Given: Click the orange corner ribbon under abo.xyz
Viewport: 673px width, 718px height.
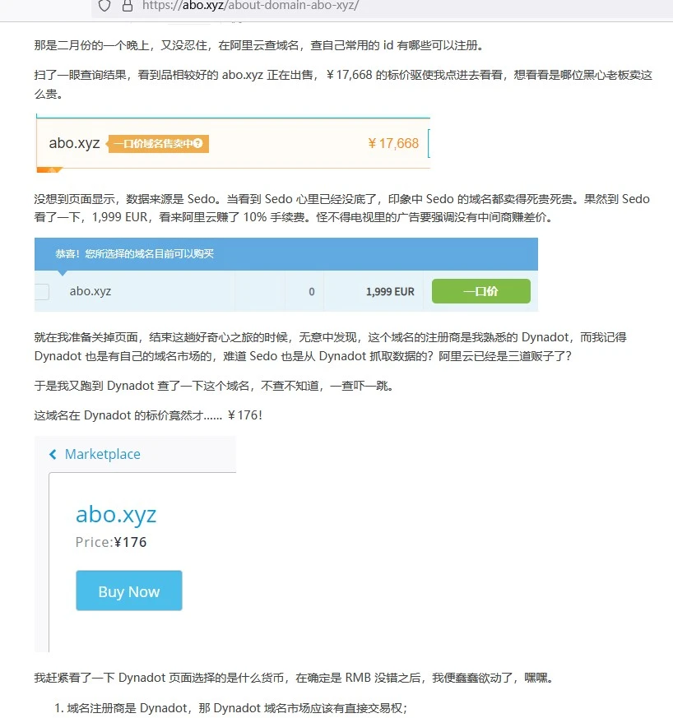Looking at the screenshot, I should [x=49, y=170].
